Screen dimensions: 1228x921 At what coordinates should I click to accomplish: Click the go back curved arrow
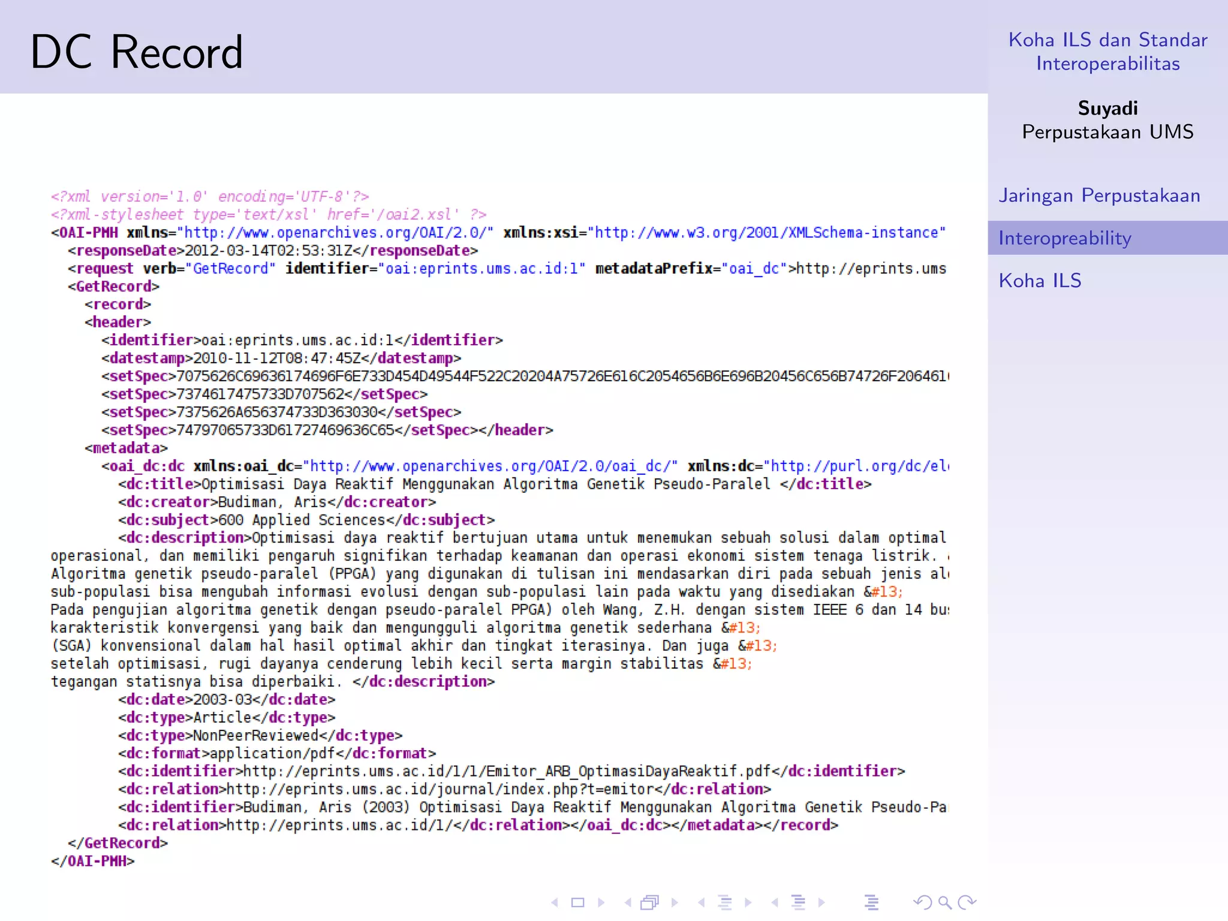click(922, 902)
